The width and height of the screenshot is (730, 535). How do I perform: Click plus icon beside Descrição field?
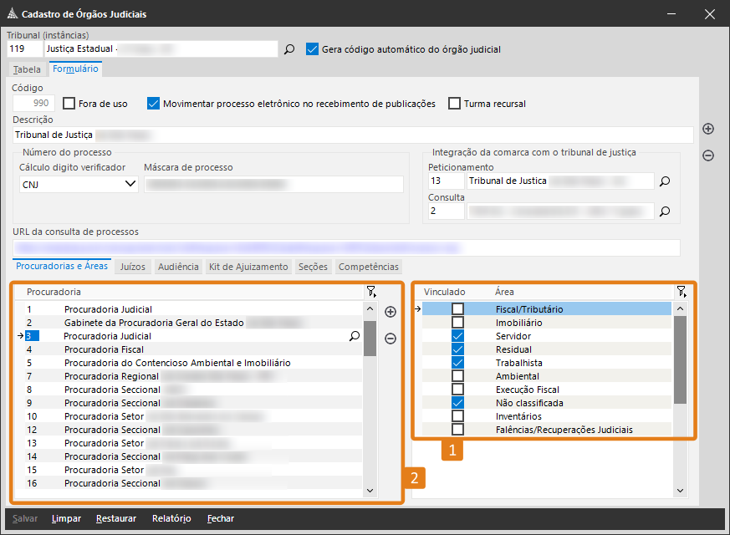[x=708, y=129]
